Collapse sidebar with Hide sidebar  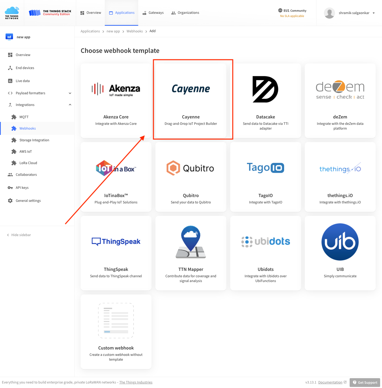click(x=19, y=235)
